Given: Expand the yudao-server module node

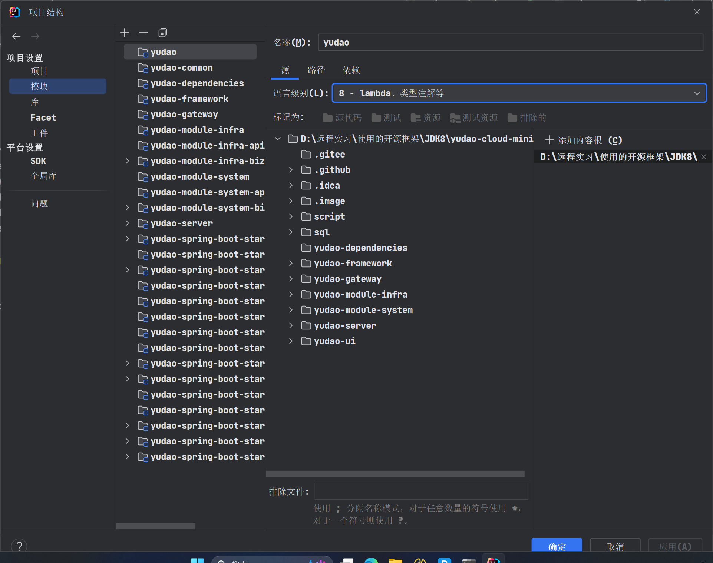Looking at the screenshot, I should click(128, 223).
